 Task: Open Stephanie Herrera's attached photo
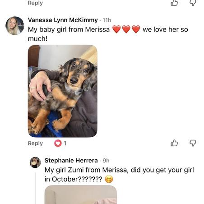pyautogui.click(x=81, y=195)
